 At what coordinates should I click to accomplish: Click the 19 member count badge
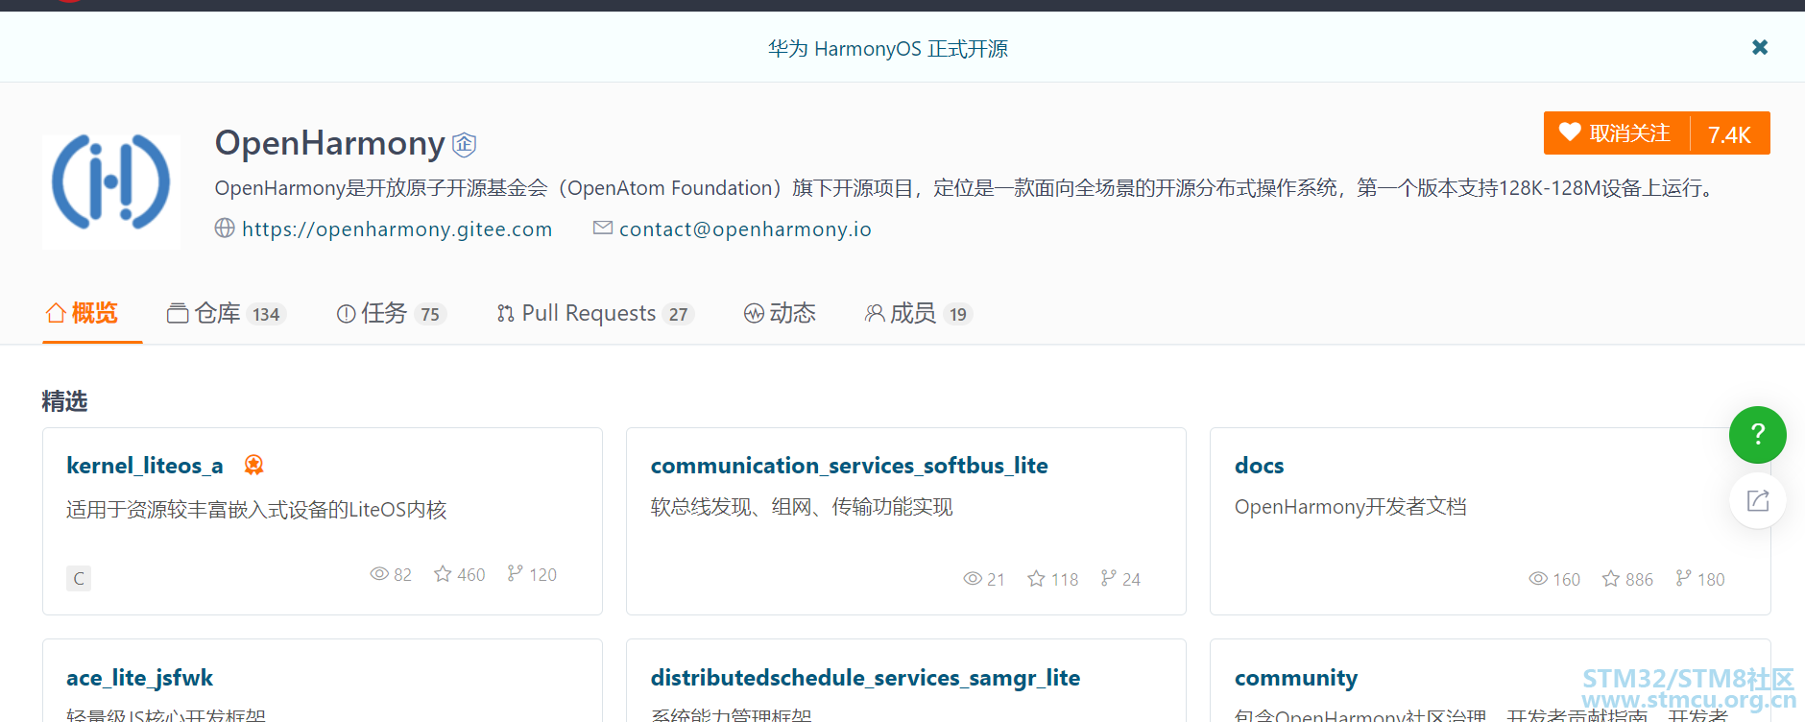click(x=958, y=314)
